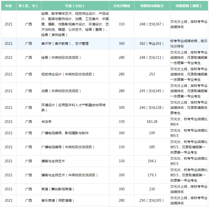Click the 专业（方向） column header
209x207 pixels.
(75, 6)
